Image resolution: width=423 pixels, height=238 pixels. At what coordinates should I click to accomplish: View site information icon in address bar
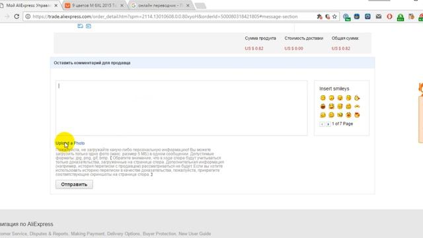(x=28, y=17)
